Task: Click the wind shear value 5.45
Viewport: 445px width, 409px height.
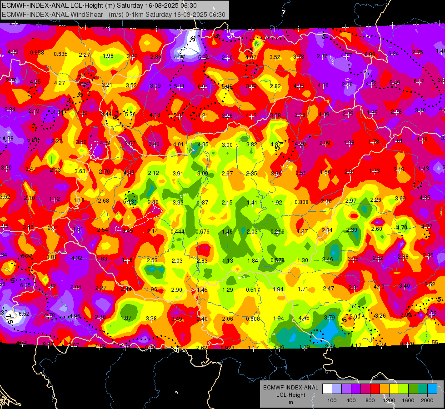Action: coord(227,86)
